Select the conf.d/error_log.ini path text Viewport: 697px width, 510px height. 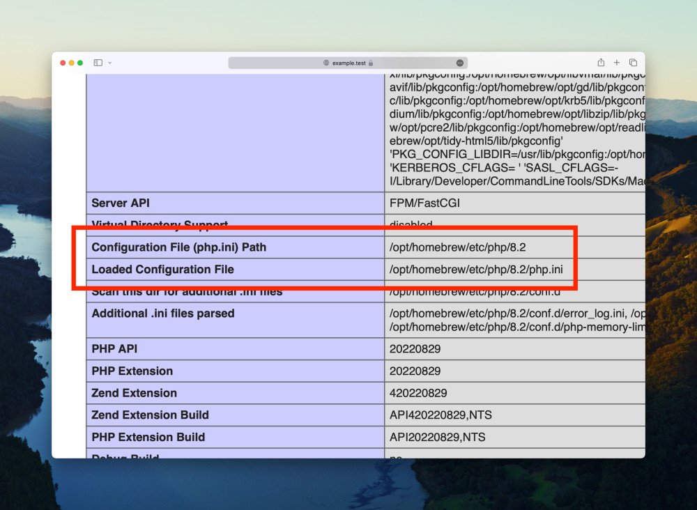click(x=507, y=314)
